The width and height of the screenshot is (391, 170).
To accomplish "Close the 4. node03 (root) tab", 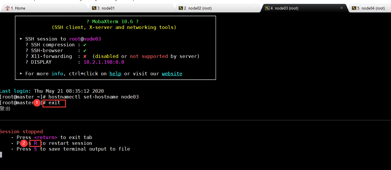I will [342, 8].
